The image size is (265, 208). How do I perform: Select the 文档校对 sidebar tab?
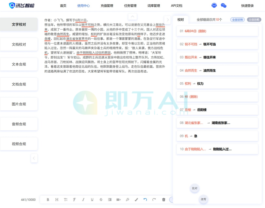click(19, 44)
